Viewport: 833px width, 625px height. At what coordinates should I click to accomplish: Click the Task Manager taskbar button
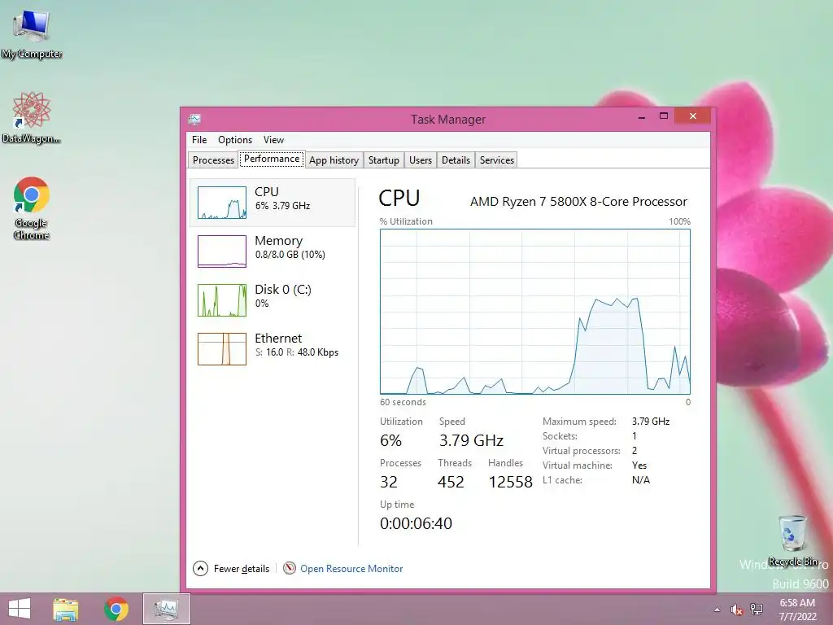(166, 609)
